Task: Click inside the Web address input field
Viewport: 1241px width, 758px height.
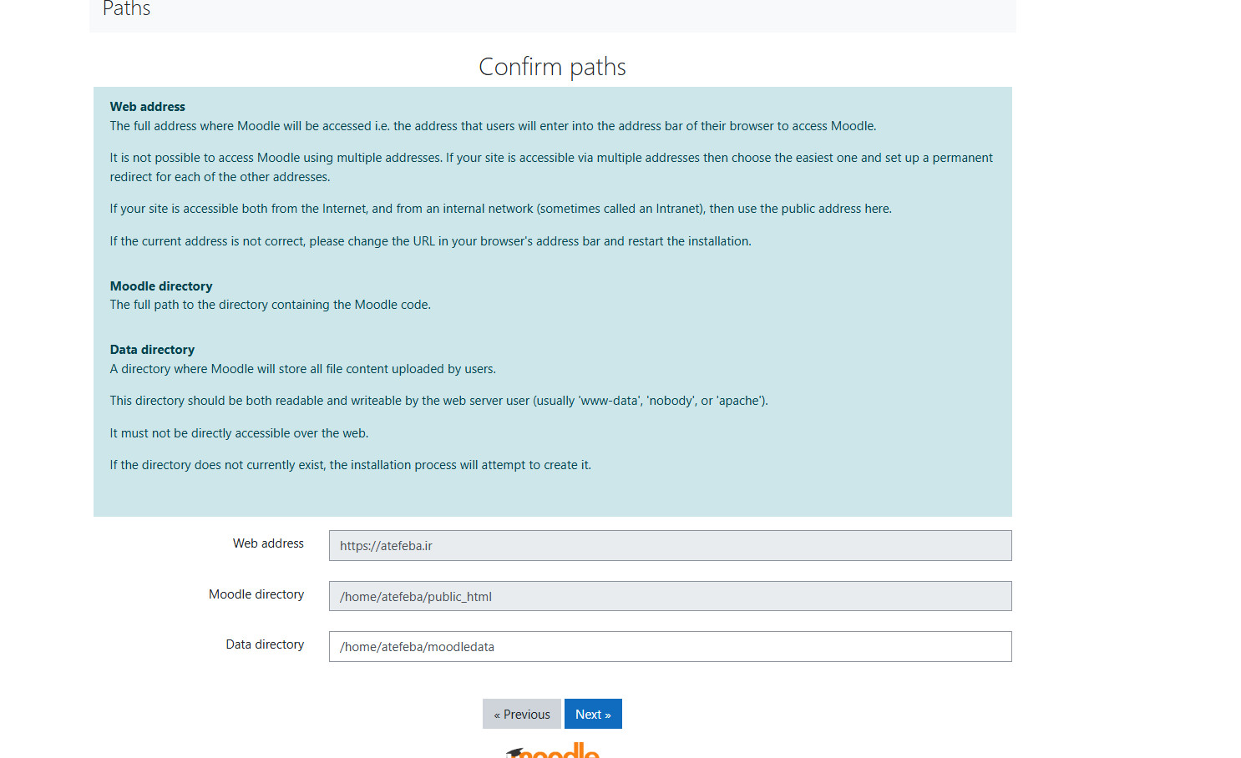Action: click(x=668, y=545)
